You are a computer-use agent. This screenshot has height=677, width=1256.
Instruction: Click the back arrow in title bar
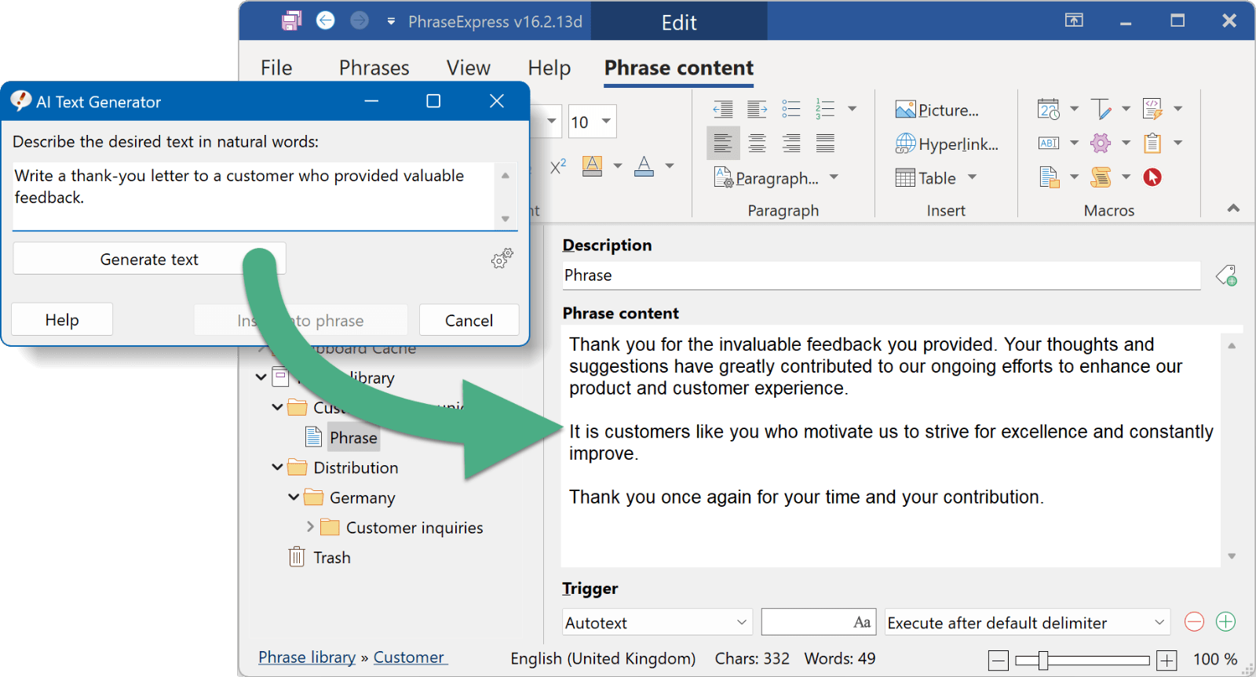tap(326, 20)
